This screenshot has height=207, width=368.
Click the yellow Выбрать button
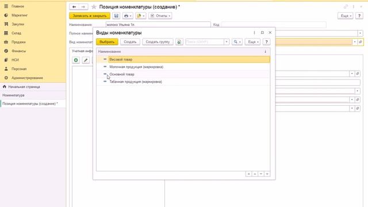pos(107,42)
